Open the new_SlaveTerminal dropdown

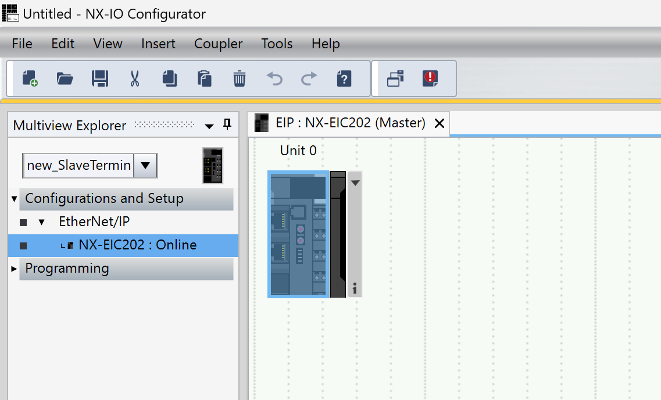145,166
